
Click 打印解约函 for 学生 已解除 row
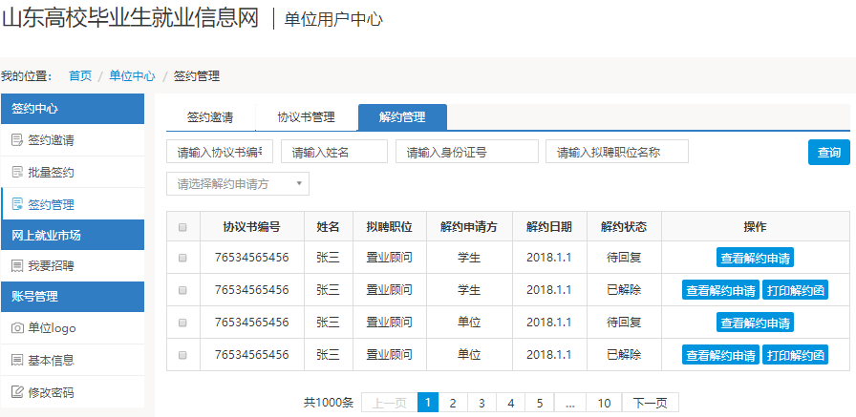(796, 290)
